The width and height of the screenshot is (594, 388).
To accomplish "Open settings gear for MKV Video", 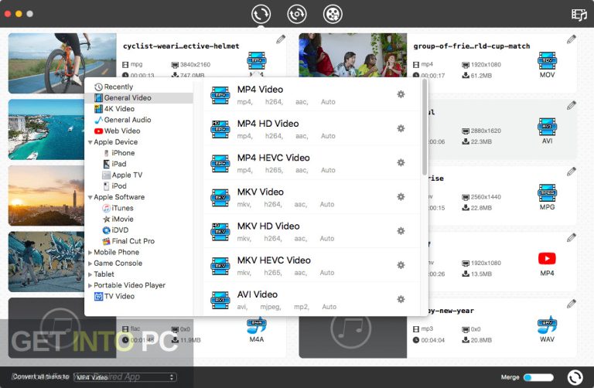I will (x=401, y=196).
